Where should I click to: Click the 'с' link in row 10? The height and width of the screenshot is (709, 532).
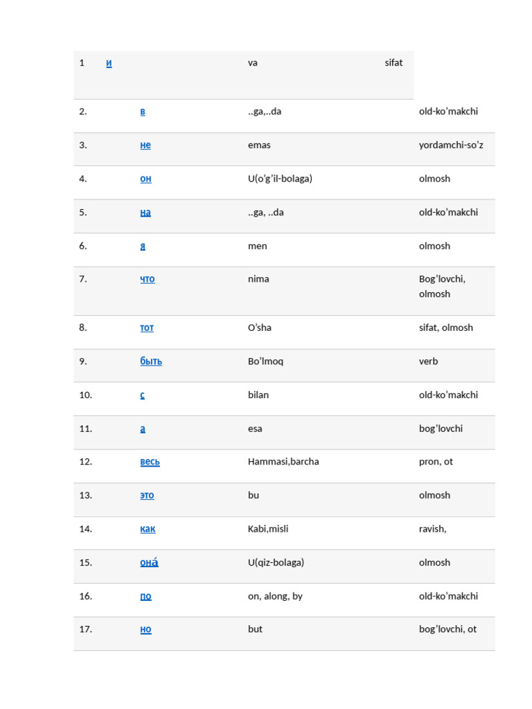tap(142, 395)
